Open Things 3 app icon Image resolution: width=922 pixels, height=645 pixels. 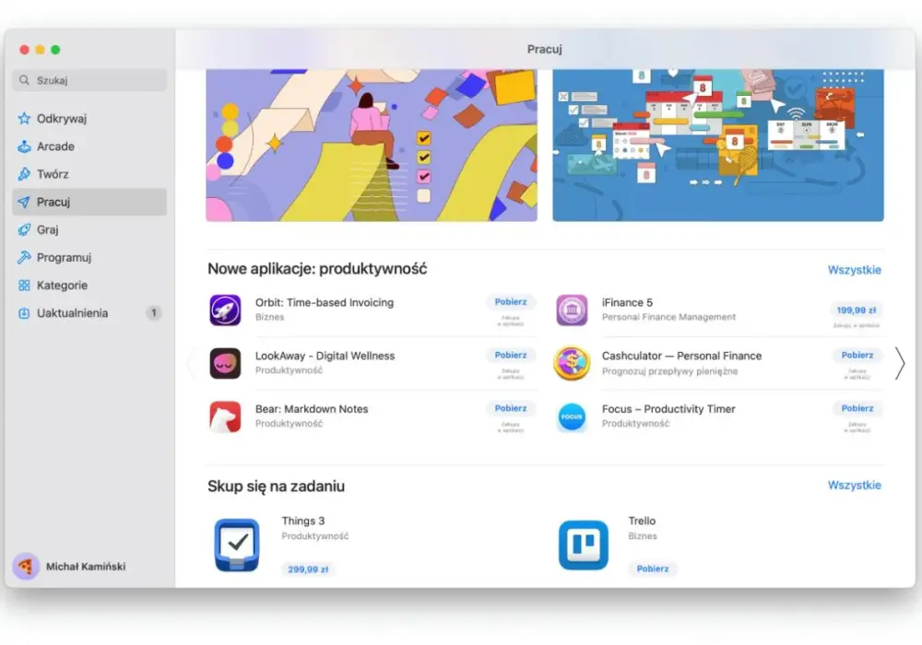237,545
